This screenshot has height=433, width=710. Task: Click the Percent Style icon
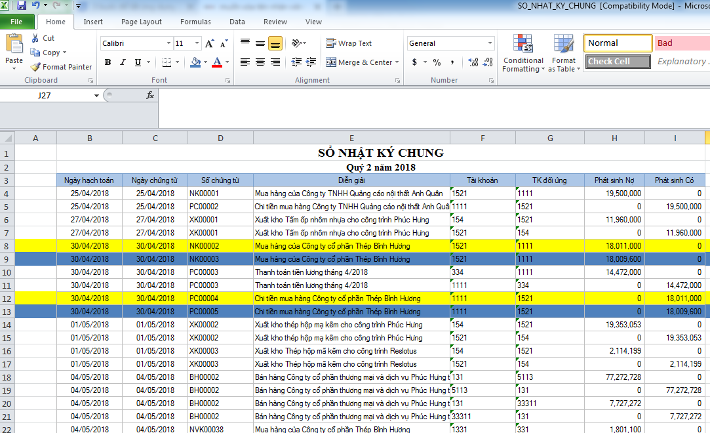click(437, 62)
